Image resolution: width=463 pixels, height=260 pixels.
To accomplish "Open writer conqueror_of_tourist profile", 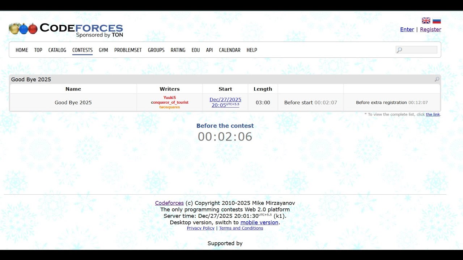I will pos(170,102).
